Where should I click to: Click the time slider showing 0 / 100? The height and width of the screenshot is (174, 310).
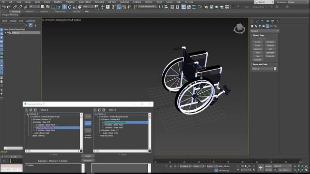pyautogui.click(x=13, y=157)
